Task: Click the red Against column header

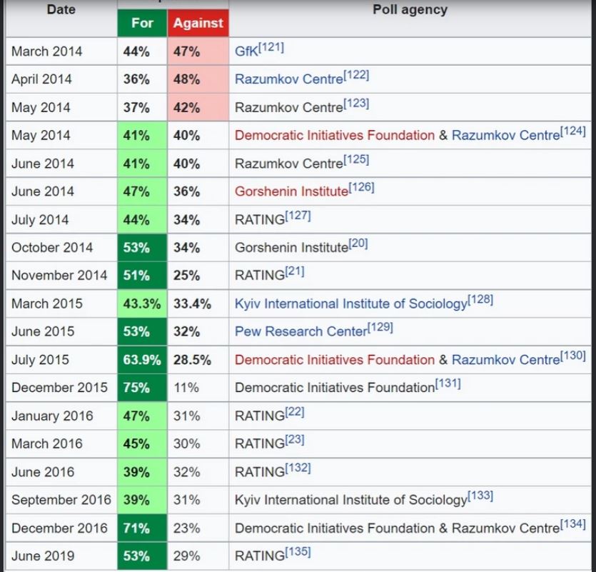Action: [x=198, y=23]
